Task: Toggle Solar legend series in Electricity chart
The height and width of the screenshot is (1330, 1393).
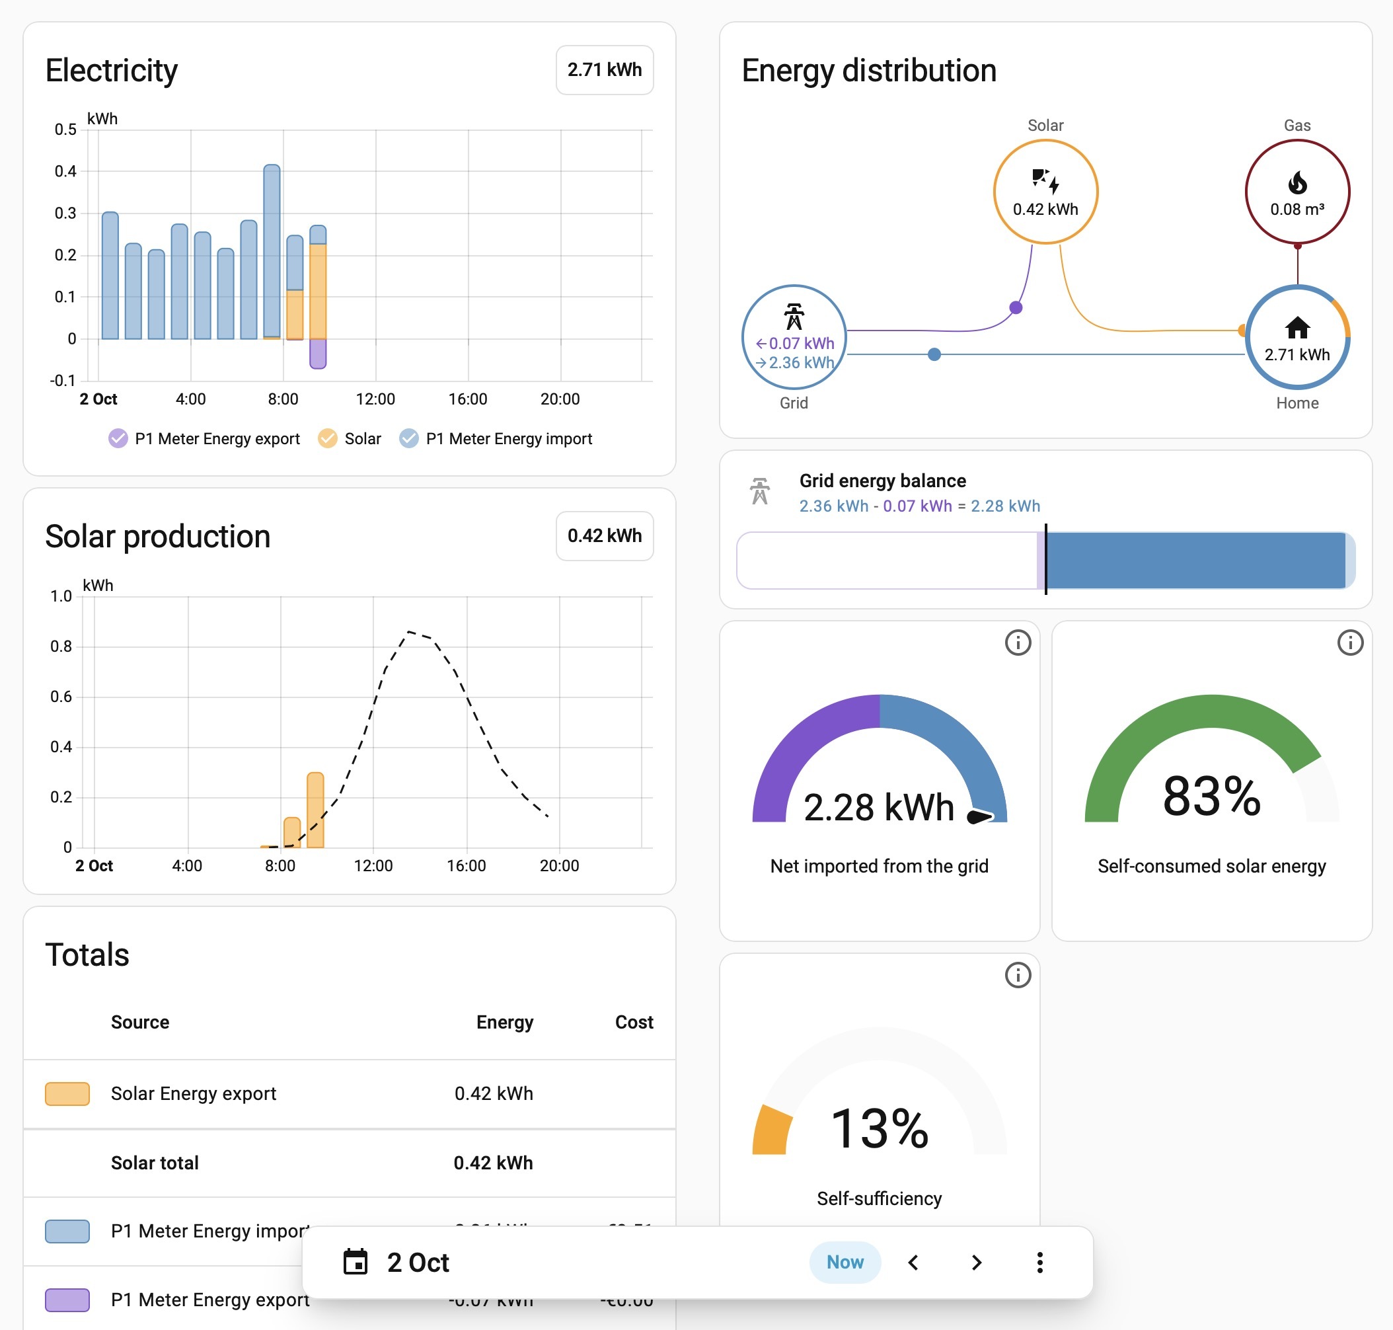Action: tap(350, 439)
